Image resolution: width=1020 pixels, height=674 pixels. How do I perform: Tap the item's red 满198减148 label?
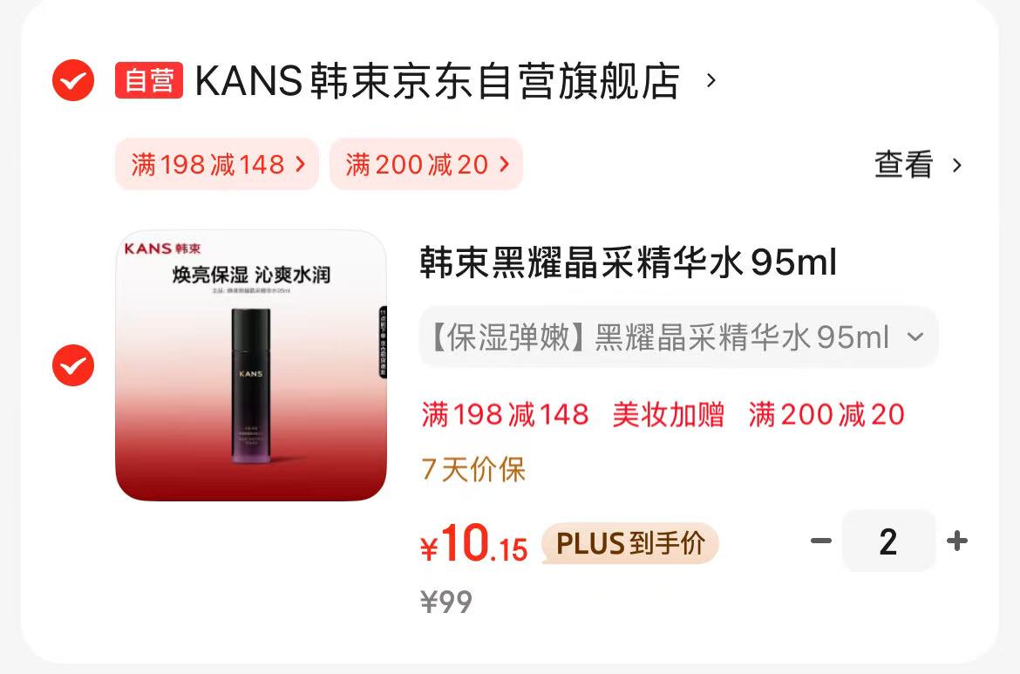tap(505, 414)
